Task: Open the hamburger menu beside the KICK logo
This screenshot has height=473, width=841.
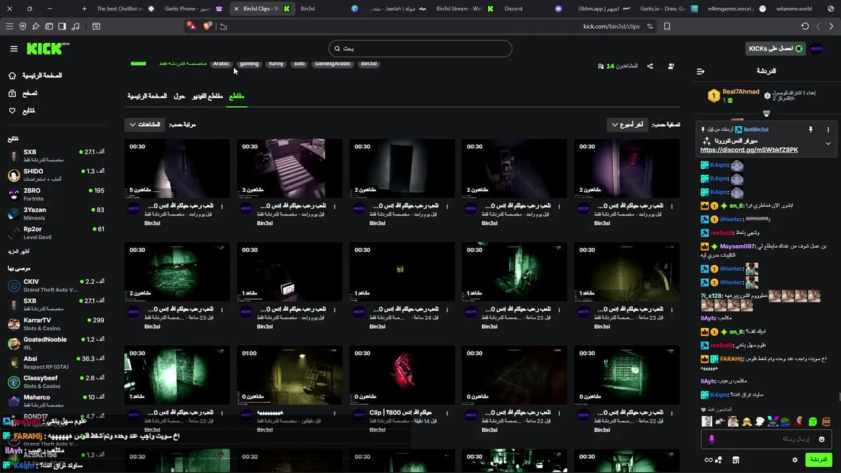Action: (x=14, y=49)
